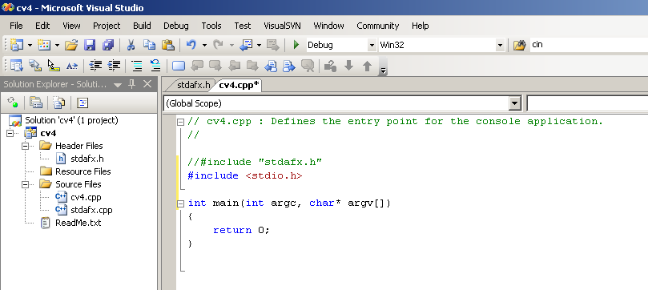Click the Paste clipboard icon
This screenshot has height=290, width=648.
[167, 45]
